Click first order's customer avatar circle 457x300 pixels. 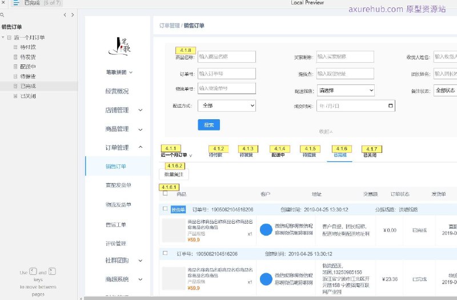pos(266,230)
